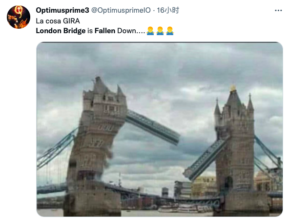Click the first person emoji in tweet

(x=150, y=31)
